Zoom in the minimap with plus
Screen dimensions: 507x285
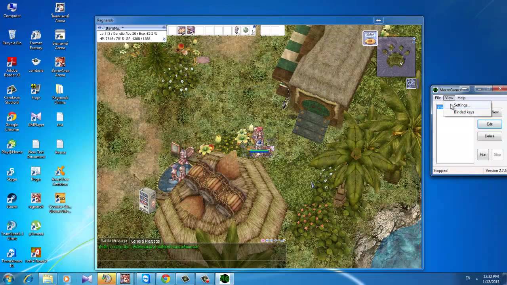pos(414,39)
